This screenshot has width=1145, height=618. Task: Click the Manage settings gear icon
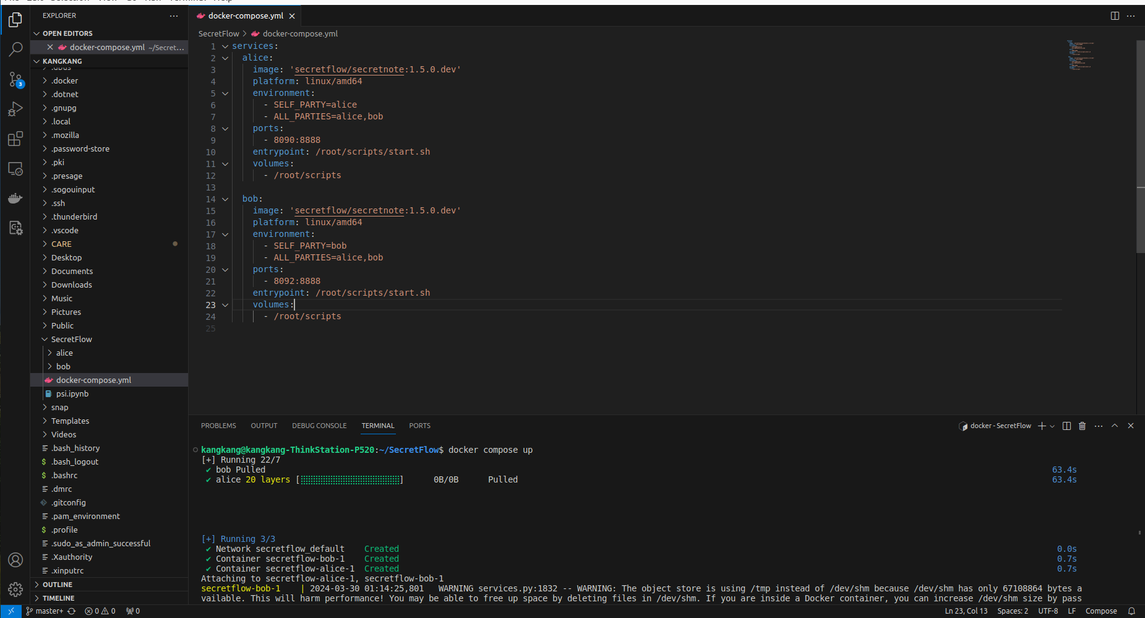click(15, 589)
